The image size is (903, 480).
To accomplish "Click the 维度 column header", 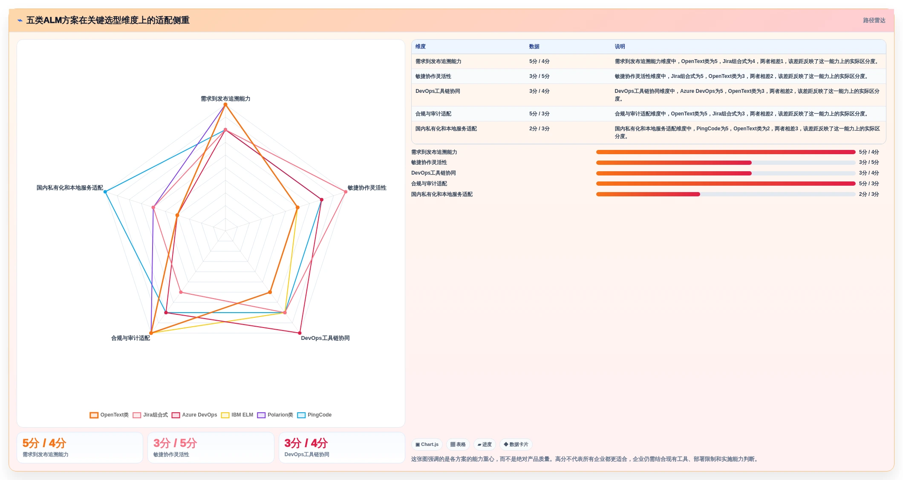I will [x=421, y=46].
